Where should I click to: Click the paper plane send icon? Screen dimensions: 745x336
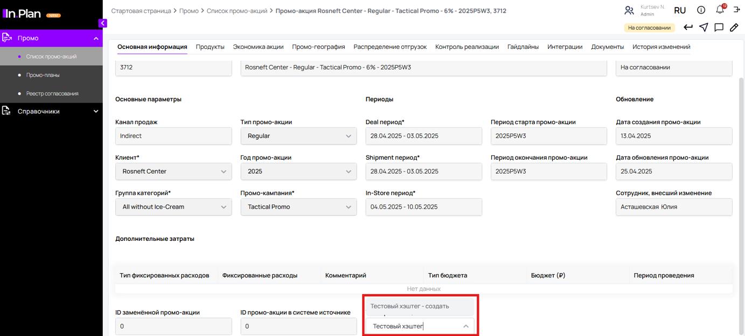tap(704, 27)
